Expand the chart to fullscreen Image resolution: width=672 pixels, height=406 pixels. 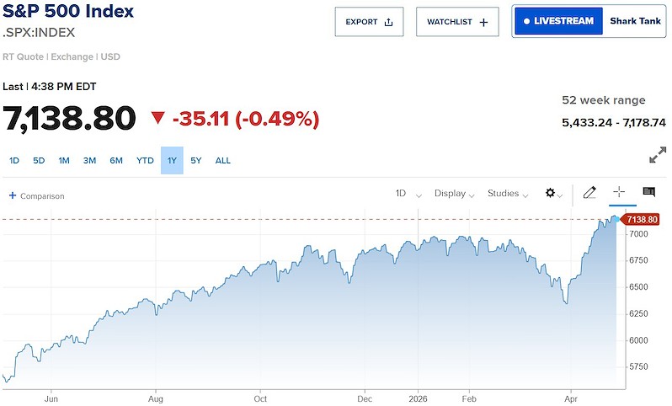pyautogui.click(x=658, y=156)
